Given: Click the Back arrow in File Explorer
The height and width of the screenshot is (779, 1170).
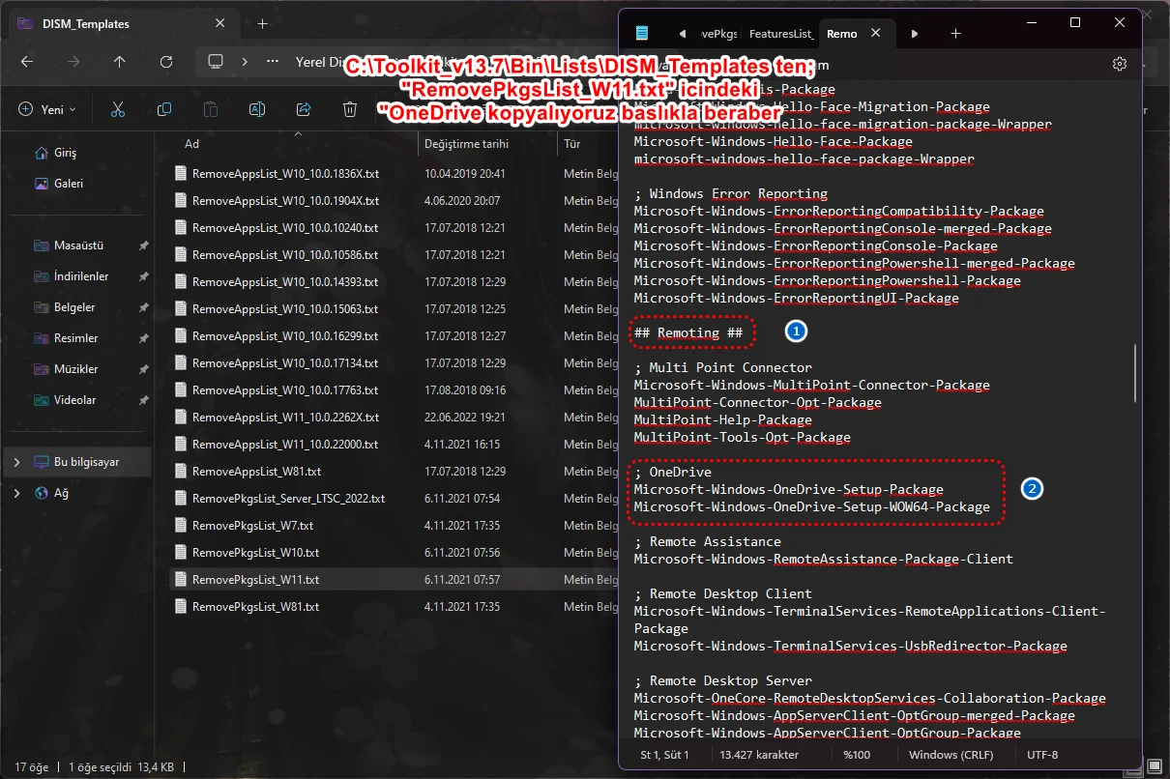Looking at the screenshot, I should pos(27,61).
